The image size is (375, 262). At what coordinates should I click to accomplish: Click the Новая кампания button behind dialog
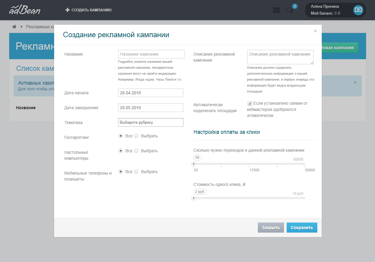pyautogui.click(x=340, y=48)
